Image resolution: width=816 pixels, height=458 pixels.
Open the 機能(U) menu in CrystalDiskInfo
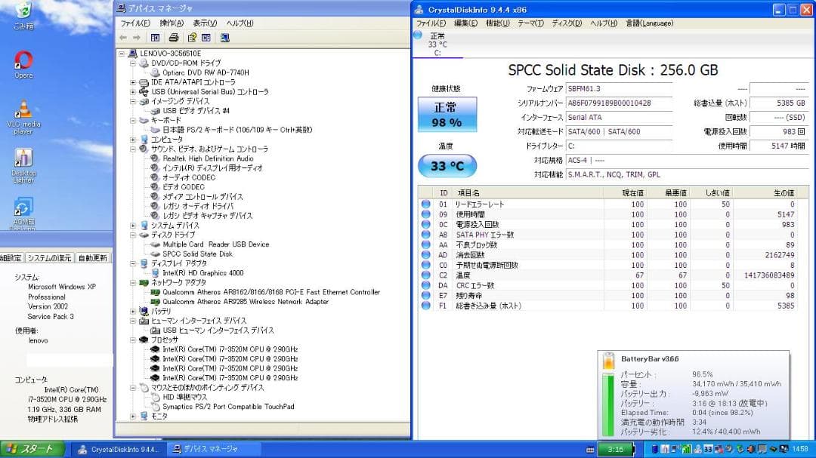click(x=497, y=23)
